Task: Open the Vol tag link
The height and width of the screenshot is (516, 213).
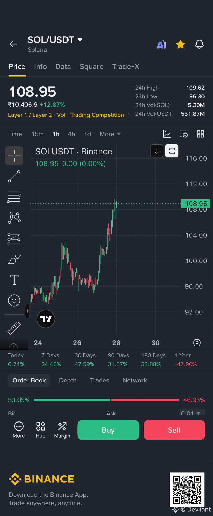Action: [x=61, y=115]
